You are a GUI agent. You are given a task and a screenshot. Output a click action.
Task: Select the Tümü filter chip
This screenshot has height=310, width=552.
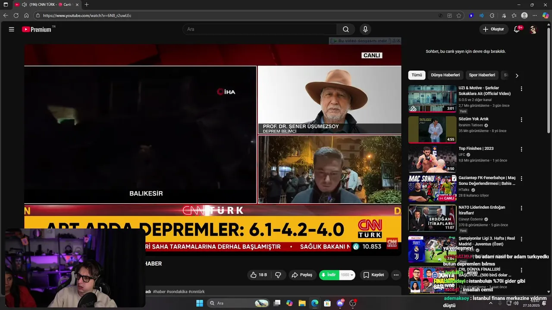[x=417, y=75]
